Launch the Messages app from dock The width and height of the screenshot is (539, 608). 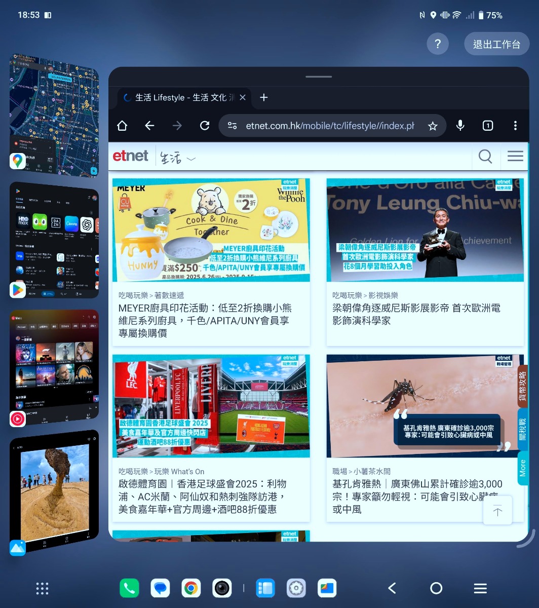pyautogui.click(x=160, y=588)
